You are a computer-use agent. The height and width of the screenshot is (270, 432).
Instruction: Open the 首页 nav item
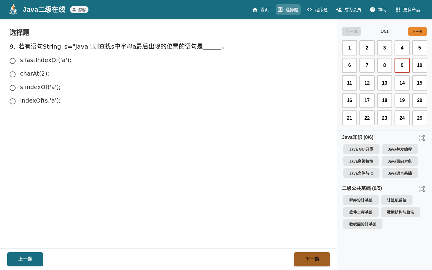(x=260, y=10)
